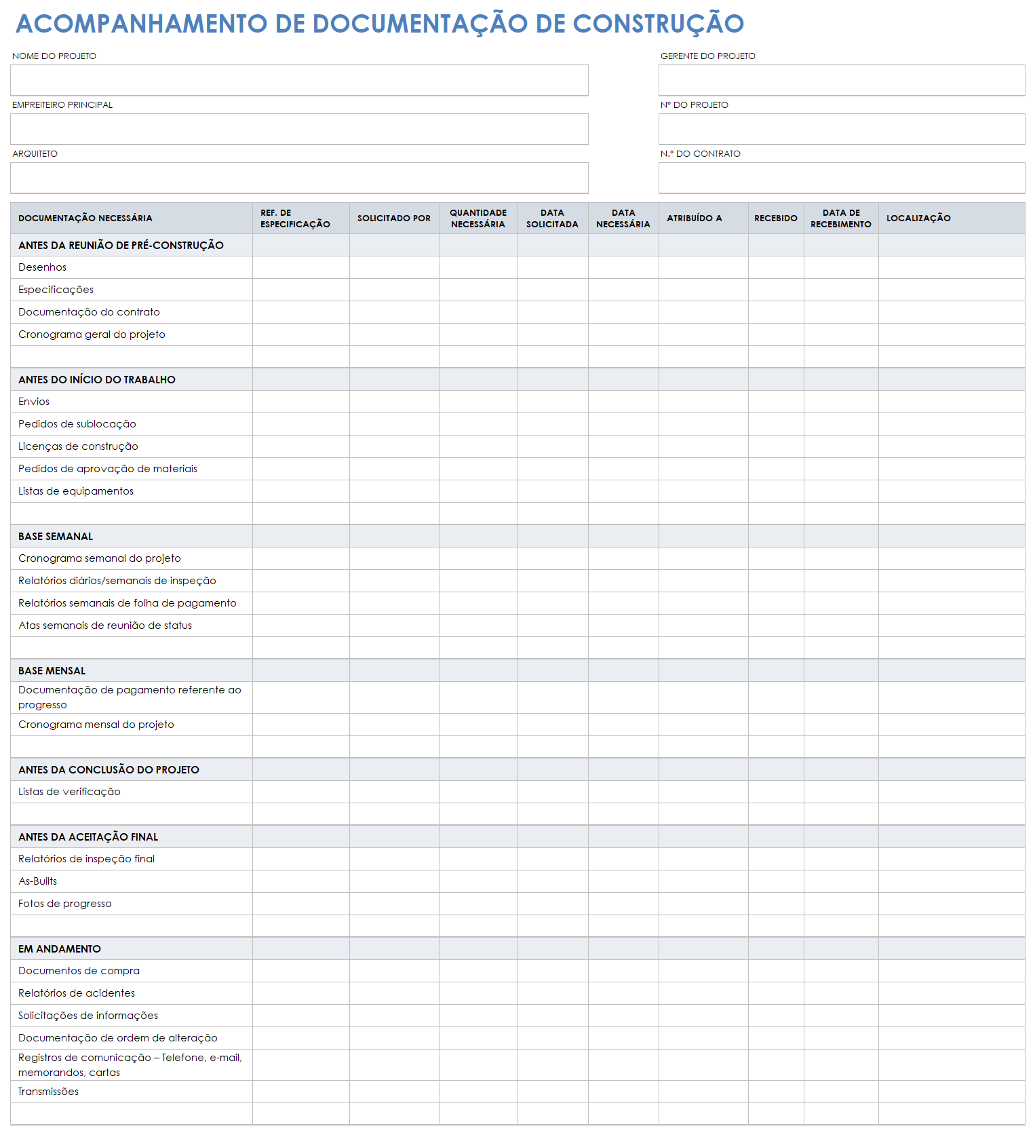1035x1133 pixels.
Task: Click the 'Desenhos' row
Action: (517, 267)
